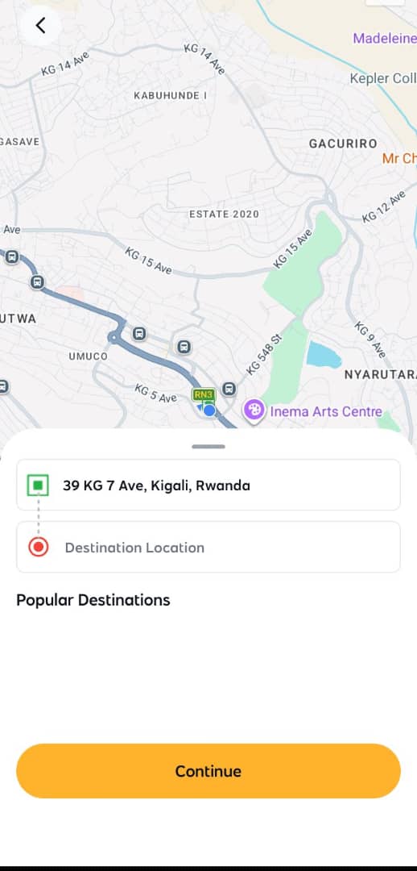Viewport: 417px width, 871px height.
Task: Tap the upper-left bus stop icon on the highway
Action: (11, 257)
